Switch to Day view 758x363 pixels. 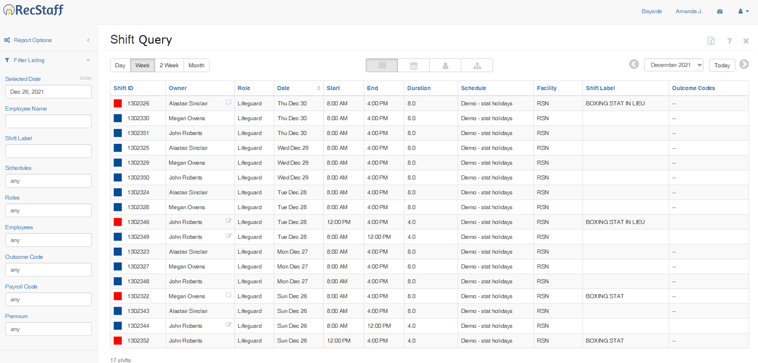[120, 65]
